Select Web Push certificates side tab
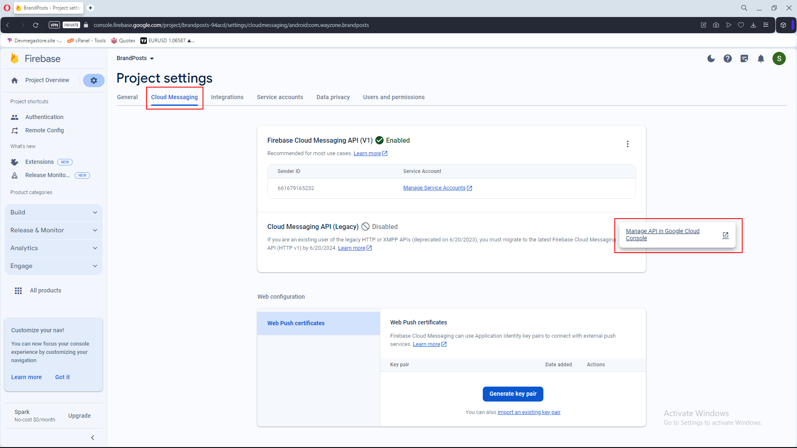797x448 pixels. coord(318,323)
